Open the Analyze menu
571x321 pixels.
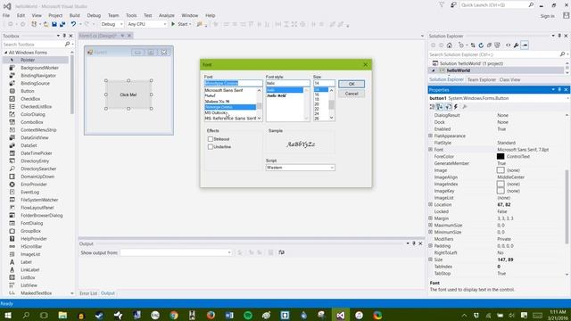pos(167,15)
